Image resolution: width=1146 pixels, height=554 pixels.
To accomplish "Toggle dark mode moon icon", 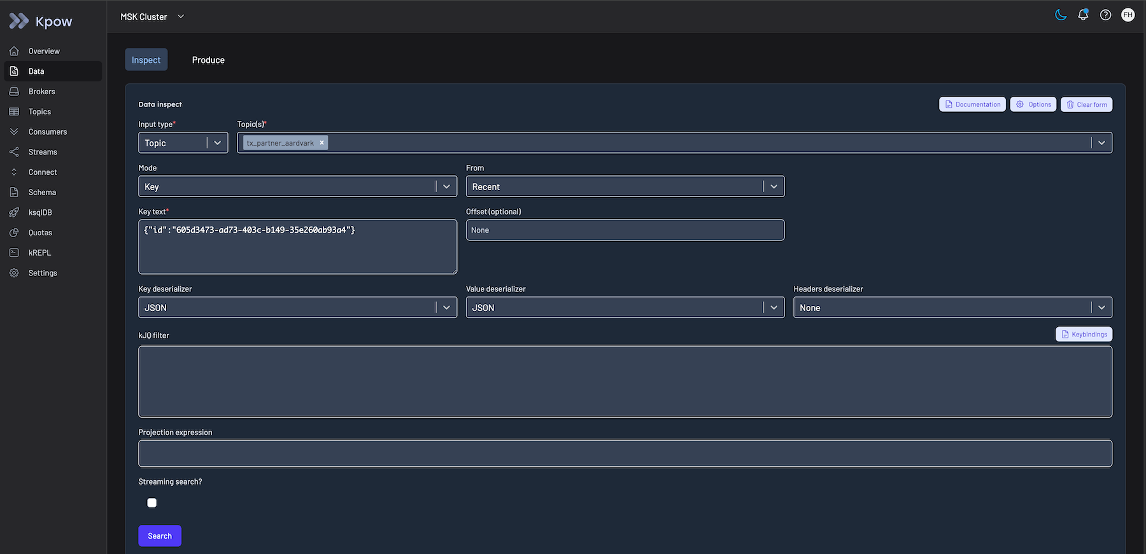I will pos(1061,15).
